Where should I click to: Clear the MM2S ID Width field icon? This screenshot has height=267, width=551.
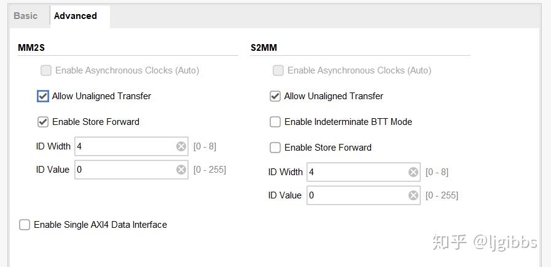[x=181, y=146]
